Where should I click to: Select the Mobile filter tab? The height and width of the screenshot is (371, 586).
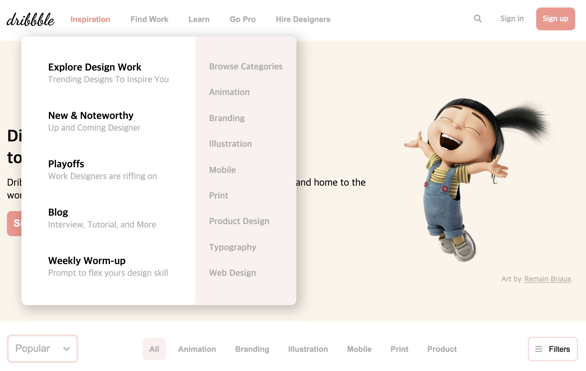tap(359, 349)
